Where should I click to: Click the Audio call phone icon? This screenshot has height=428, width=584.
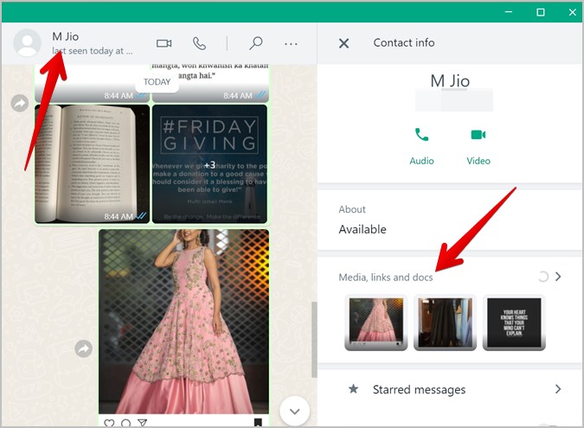(x=421, y=135)
